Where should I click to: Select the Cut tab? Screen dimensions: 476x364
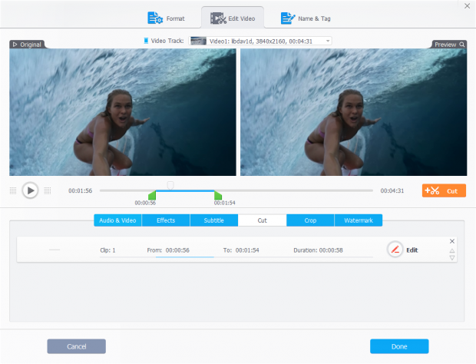(262, 220)
